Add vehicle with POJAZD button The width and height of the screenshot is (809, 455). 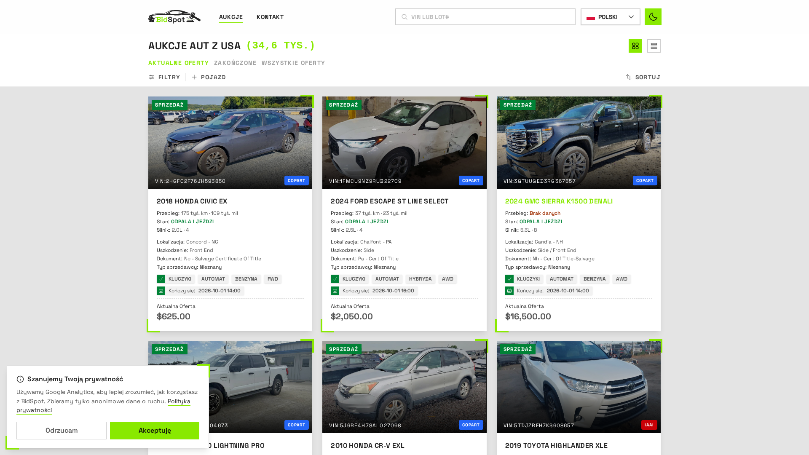click(x=209, y=77)
